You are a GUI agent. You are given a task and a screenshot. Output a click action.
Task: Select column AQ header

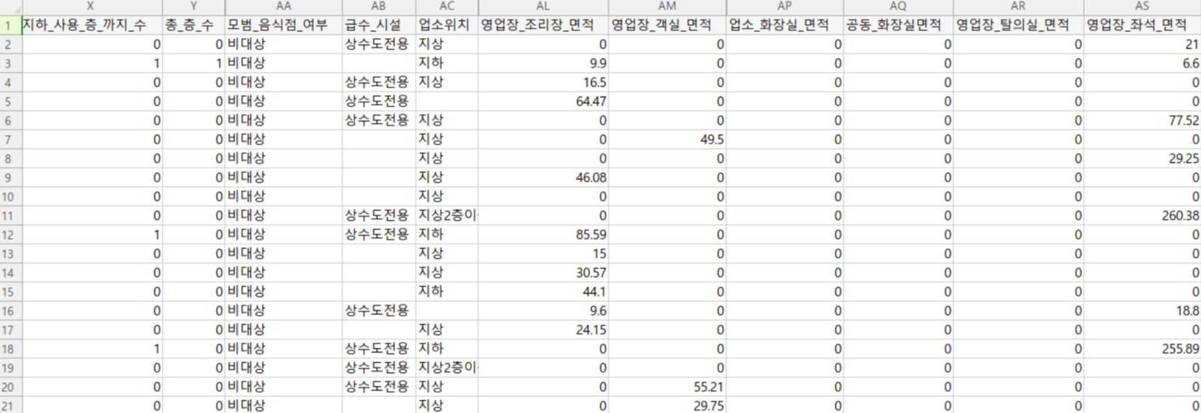tap(898, 6)
